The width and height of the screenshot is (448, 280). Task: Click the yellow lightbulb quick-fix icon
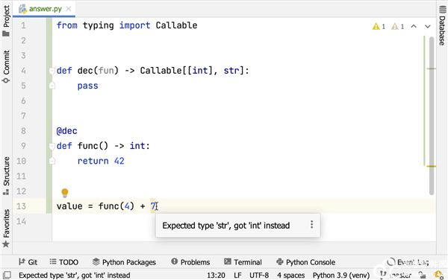[65, 193]
